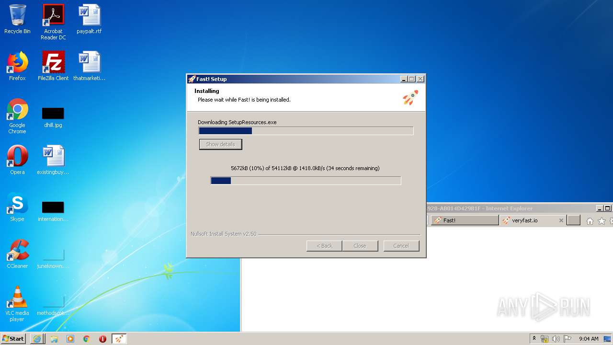Viewport: 613px width, 345px height.
Task: Close the veryfast.io tab
Action: coord(561,220)
